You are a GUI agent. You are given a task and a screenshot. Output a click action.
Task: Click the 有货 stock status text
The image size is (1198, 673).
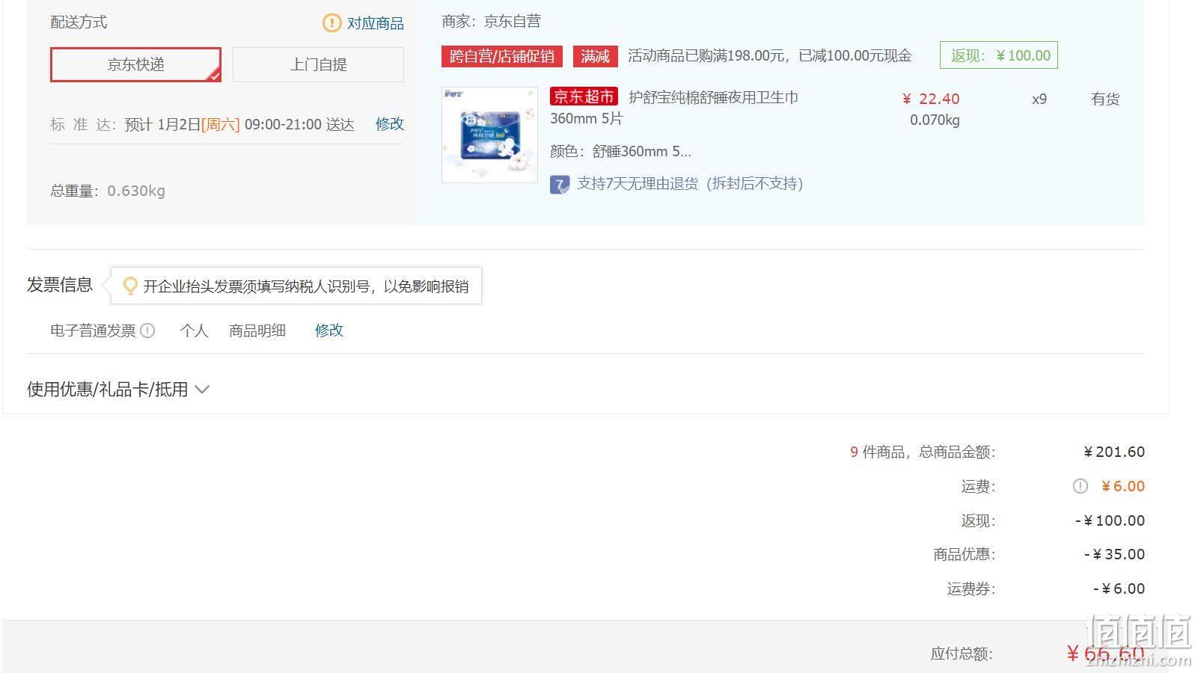click(1105, 99)
